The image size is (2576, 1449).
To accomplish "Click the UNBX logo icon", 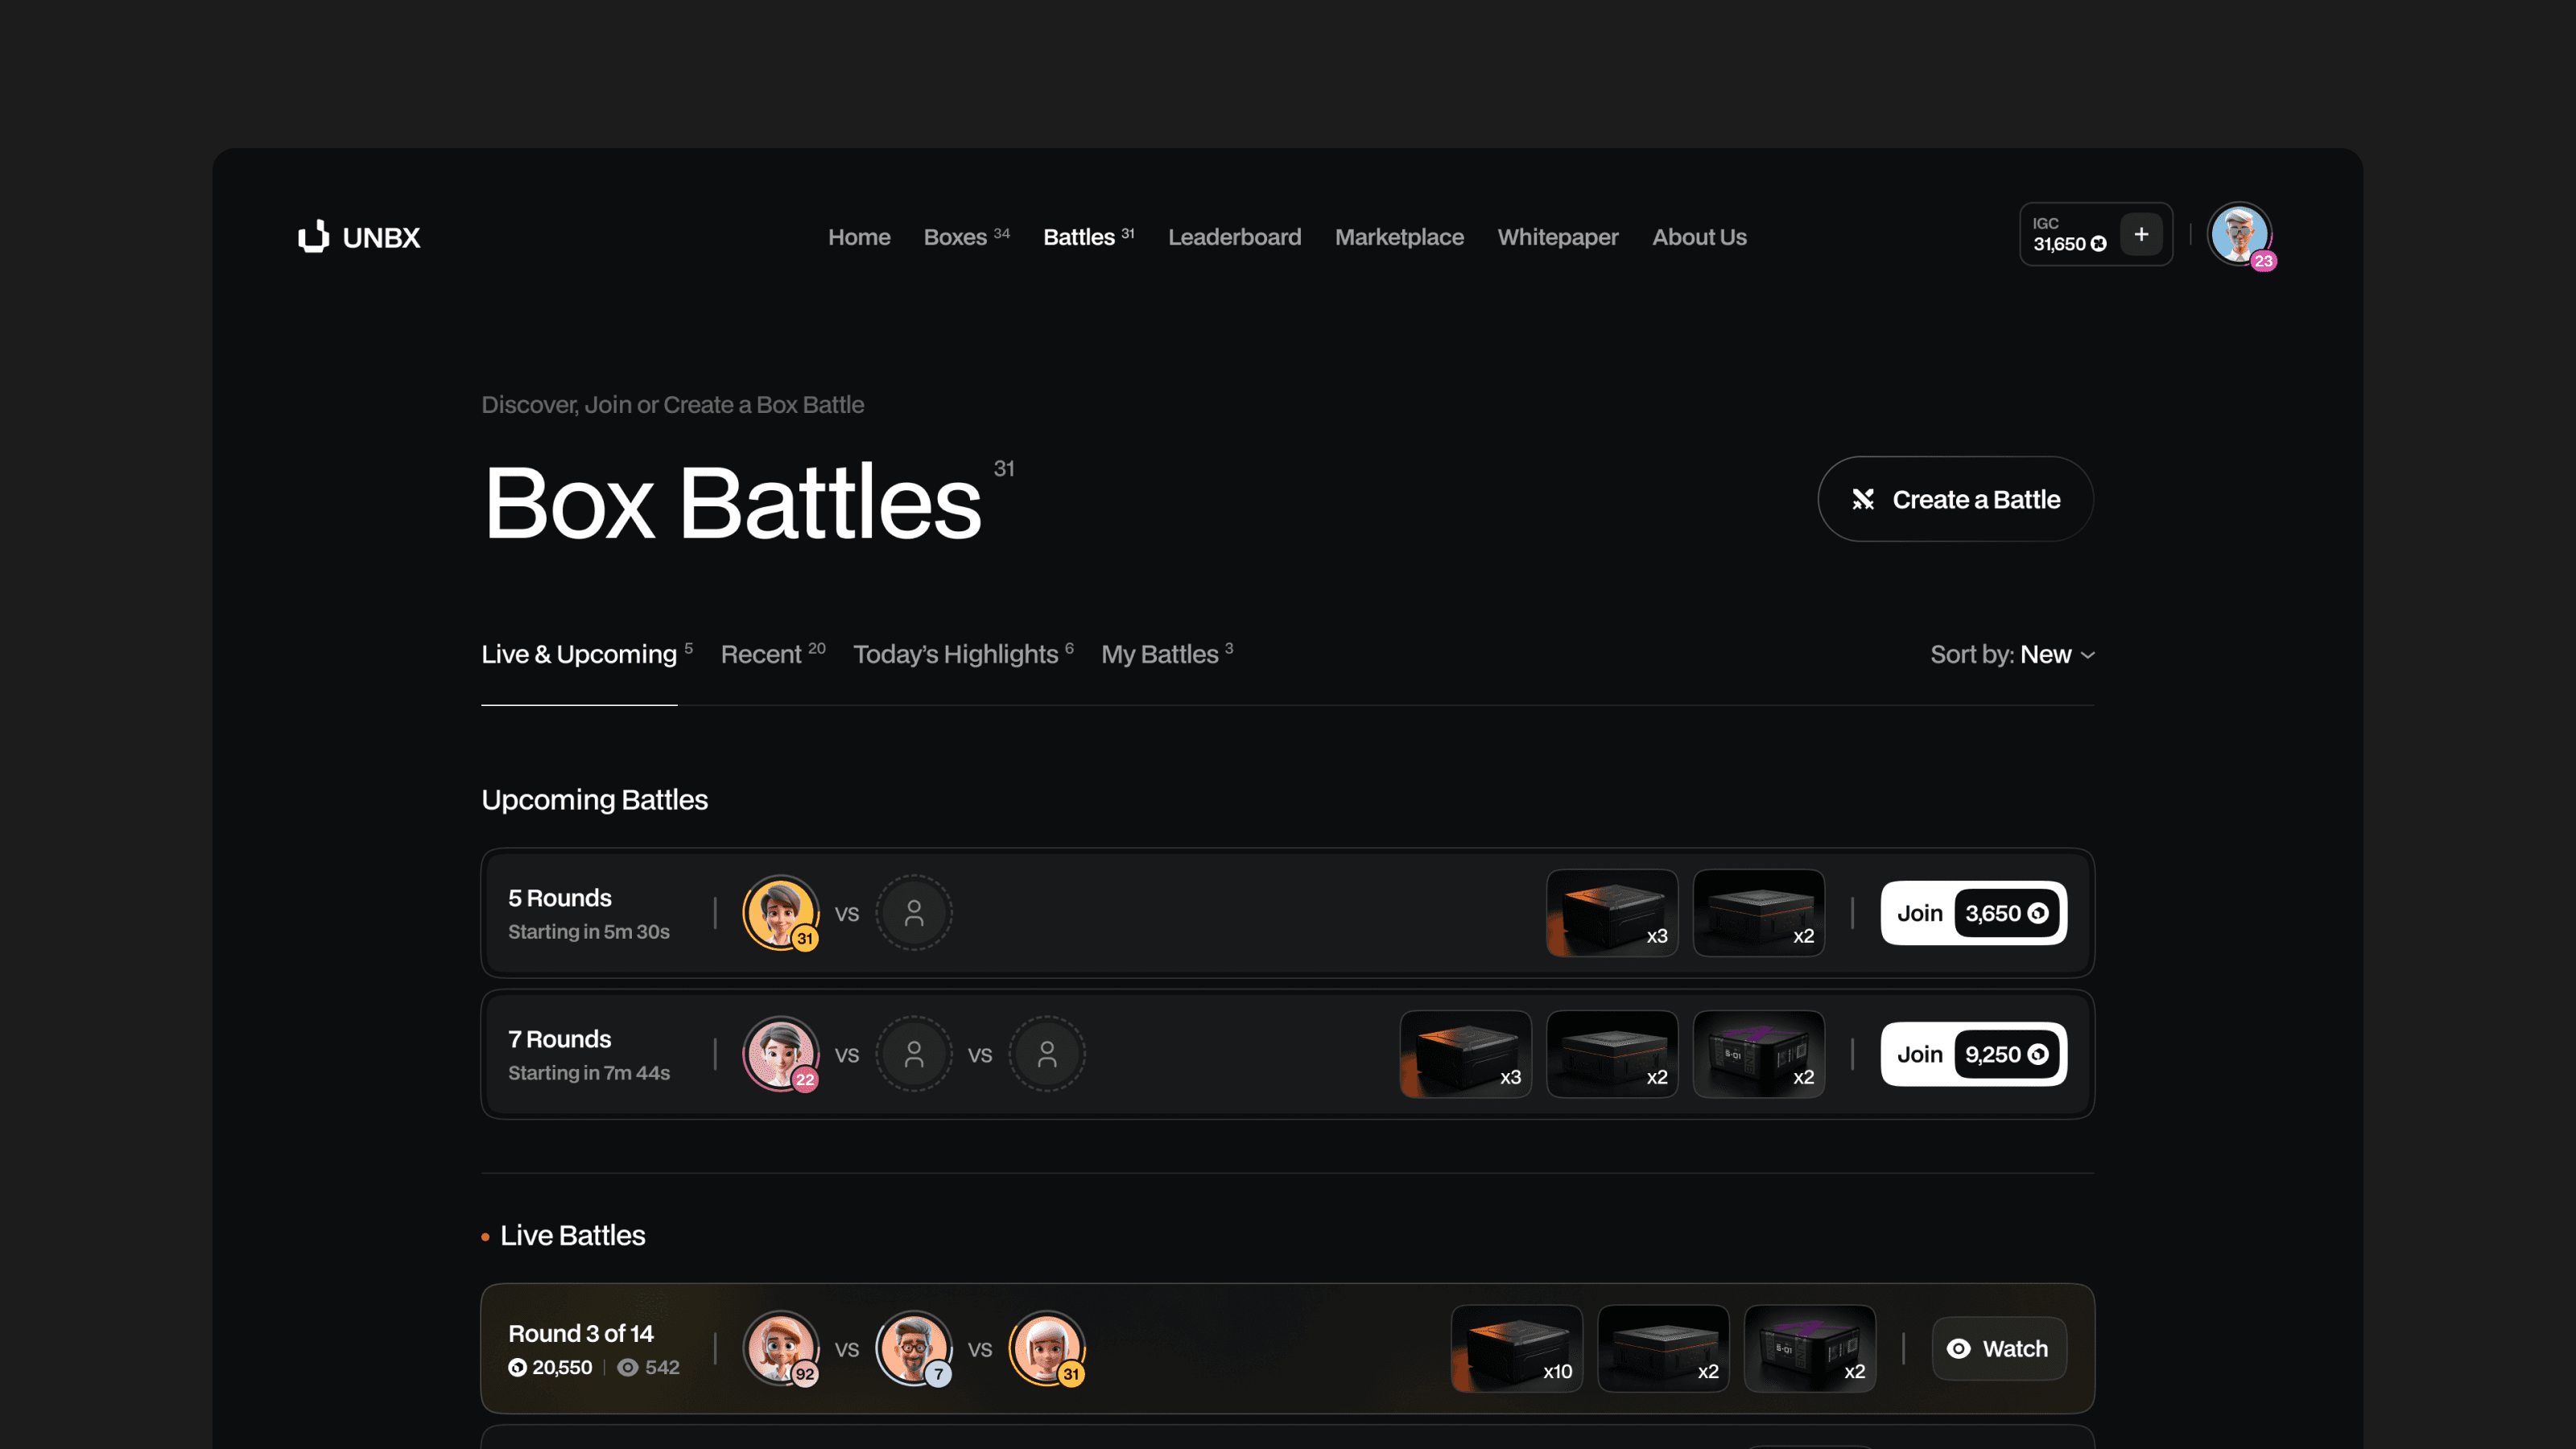I will (313, 237).
